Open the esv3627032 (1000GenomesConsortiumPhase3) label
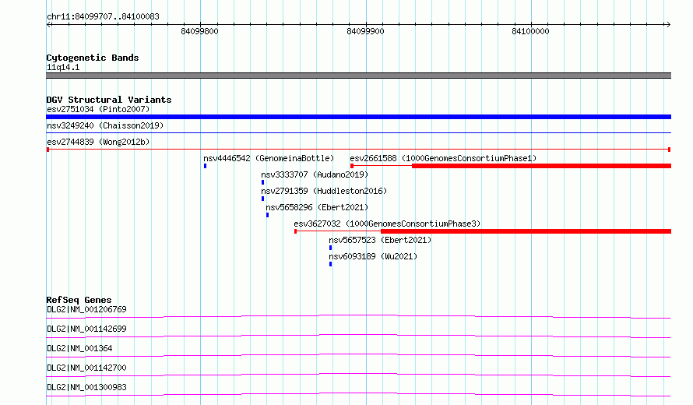693x405 pixels. pyautogui.click(x=387, y=224)
